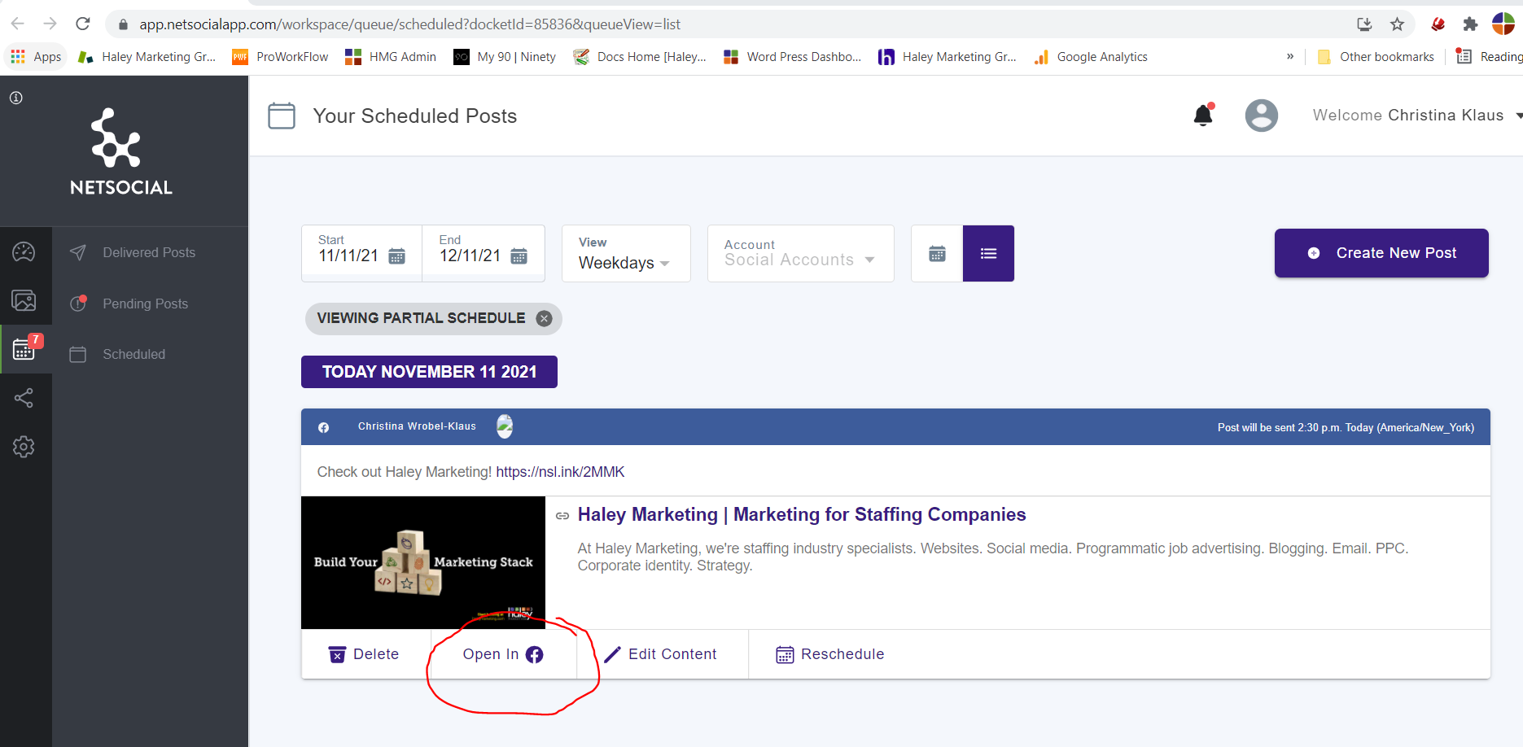Click the notification bell icon

click(x=1203, y=116)
